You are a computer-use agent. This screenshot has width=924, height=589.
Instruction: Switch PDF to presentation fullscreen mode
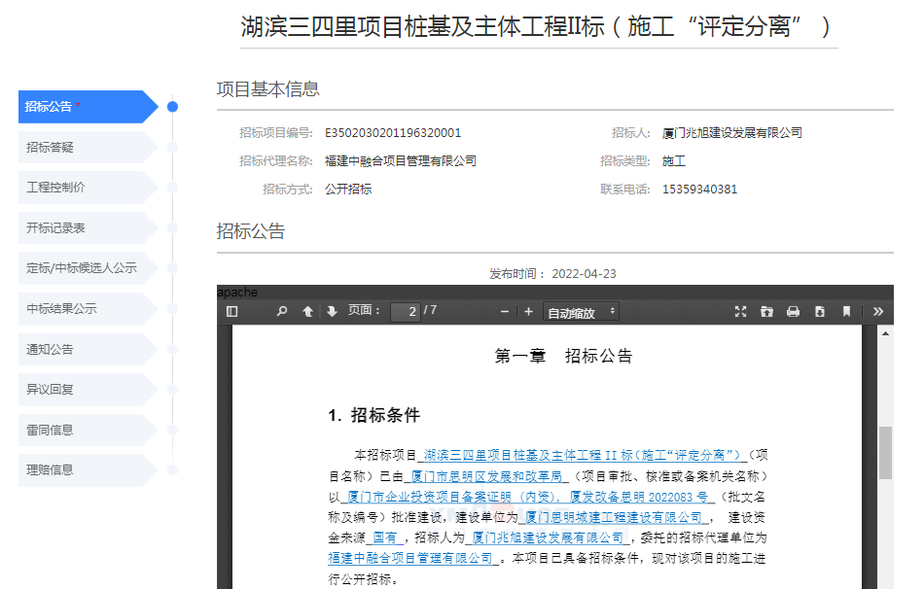(740, 311)
